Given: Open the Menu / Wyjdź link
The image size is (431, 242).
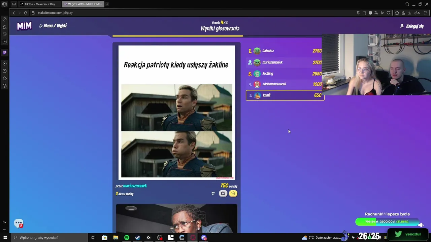Looking at the screenshot, I should tap(53, 26).
